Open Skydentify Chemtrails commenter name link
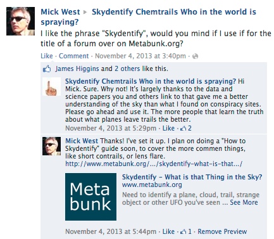Screen dimensions: 274x239 tap(151, 81)
